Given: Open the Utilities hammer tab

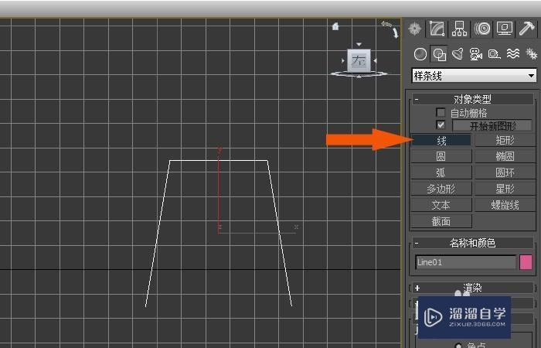Looking at the screenshot, I should point(527,29).
